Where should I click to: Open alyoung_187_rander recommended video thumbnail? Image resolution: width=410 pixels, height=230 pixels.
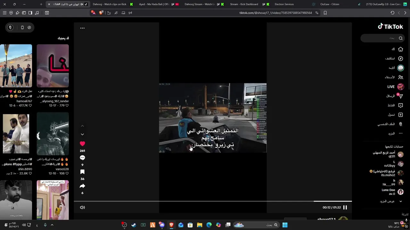pyautogui.click(x=53, y=66)
